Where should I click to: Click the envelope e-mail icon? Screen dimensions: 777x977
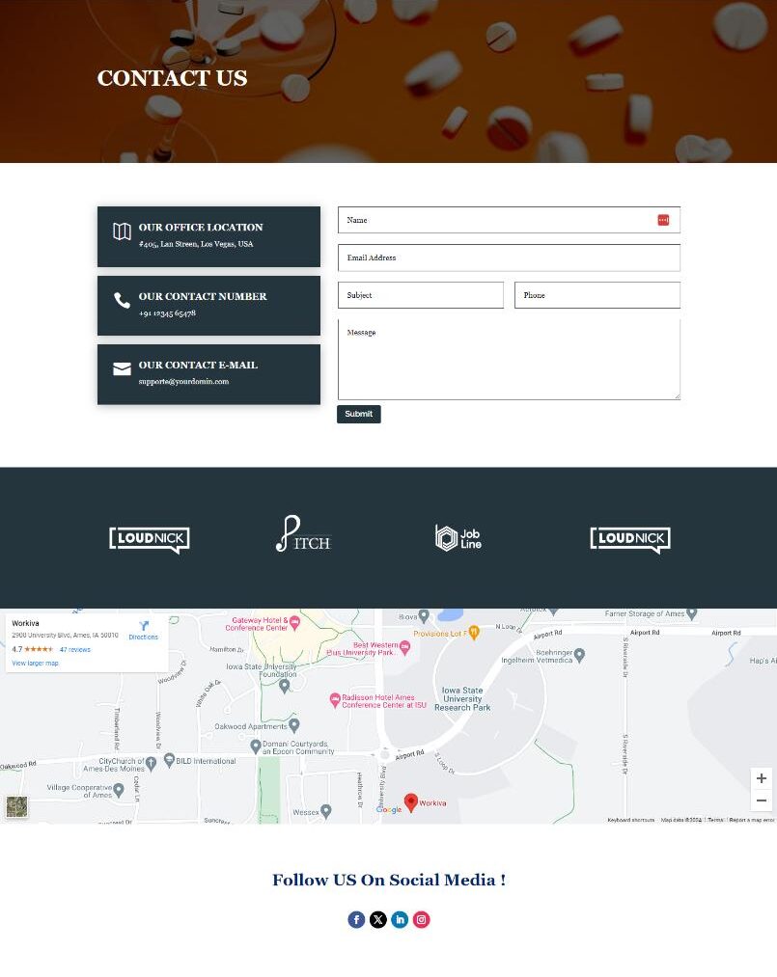coord(122,368)
